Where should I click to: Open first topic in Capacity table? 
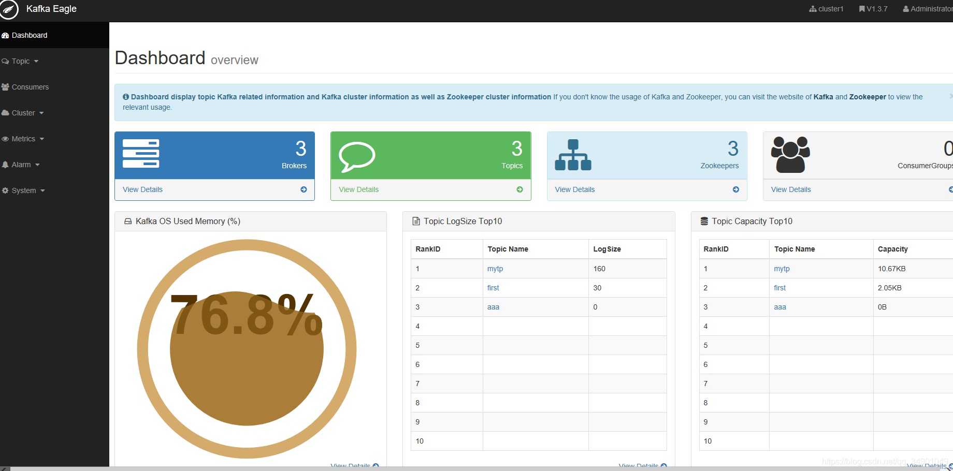(x=779, y=288)
